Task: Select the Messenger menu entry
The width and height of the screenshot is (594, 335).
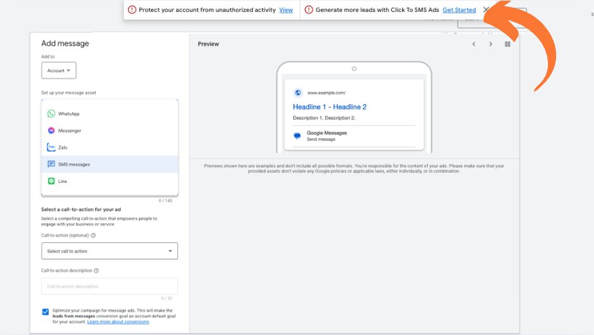Action: coord(110,131)
